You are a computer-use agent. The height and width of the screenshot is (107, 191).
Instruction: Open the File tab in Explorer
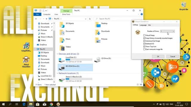[x=37, y=14]
